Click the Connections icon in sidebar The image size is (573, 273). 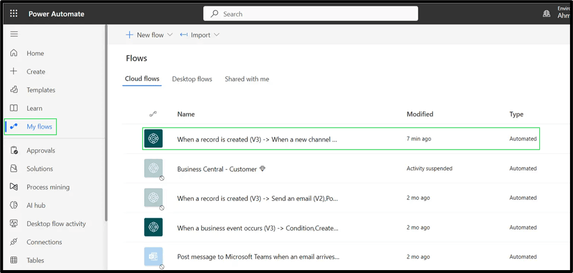click(14, 242)
